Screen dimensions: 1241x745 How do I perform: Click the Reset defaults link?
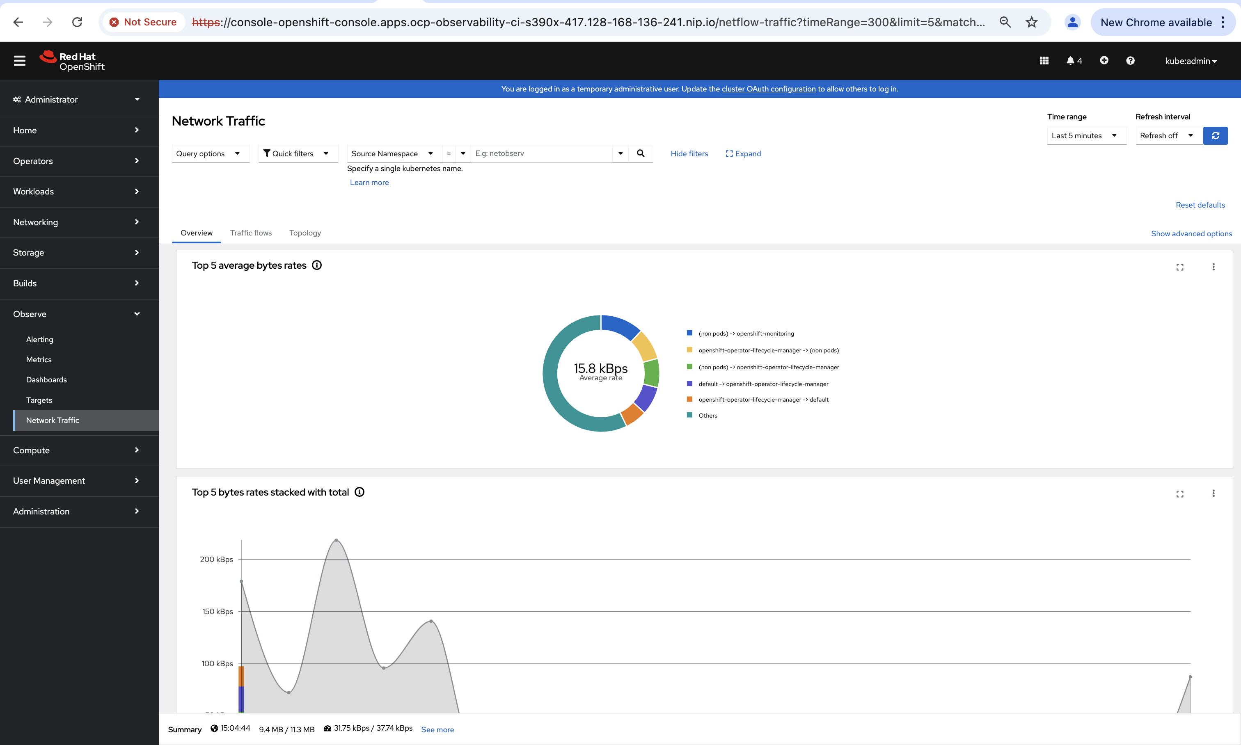1200,205
